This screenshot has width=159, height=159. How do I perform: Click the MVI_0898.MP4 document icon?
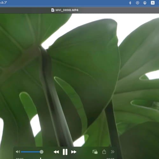coord(53,10)
